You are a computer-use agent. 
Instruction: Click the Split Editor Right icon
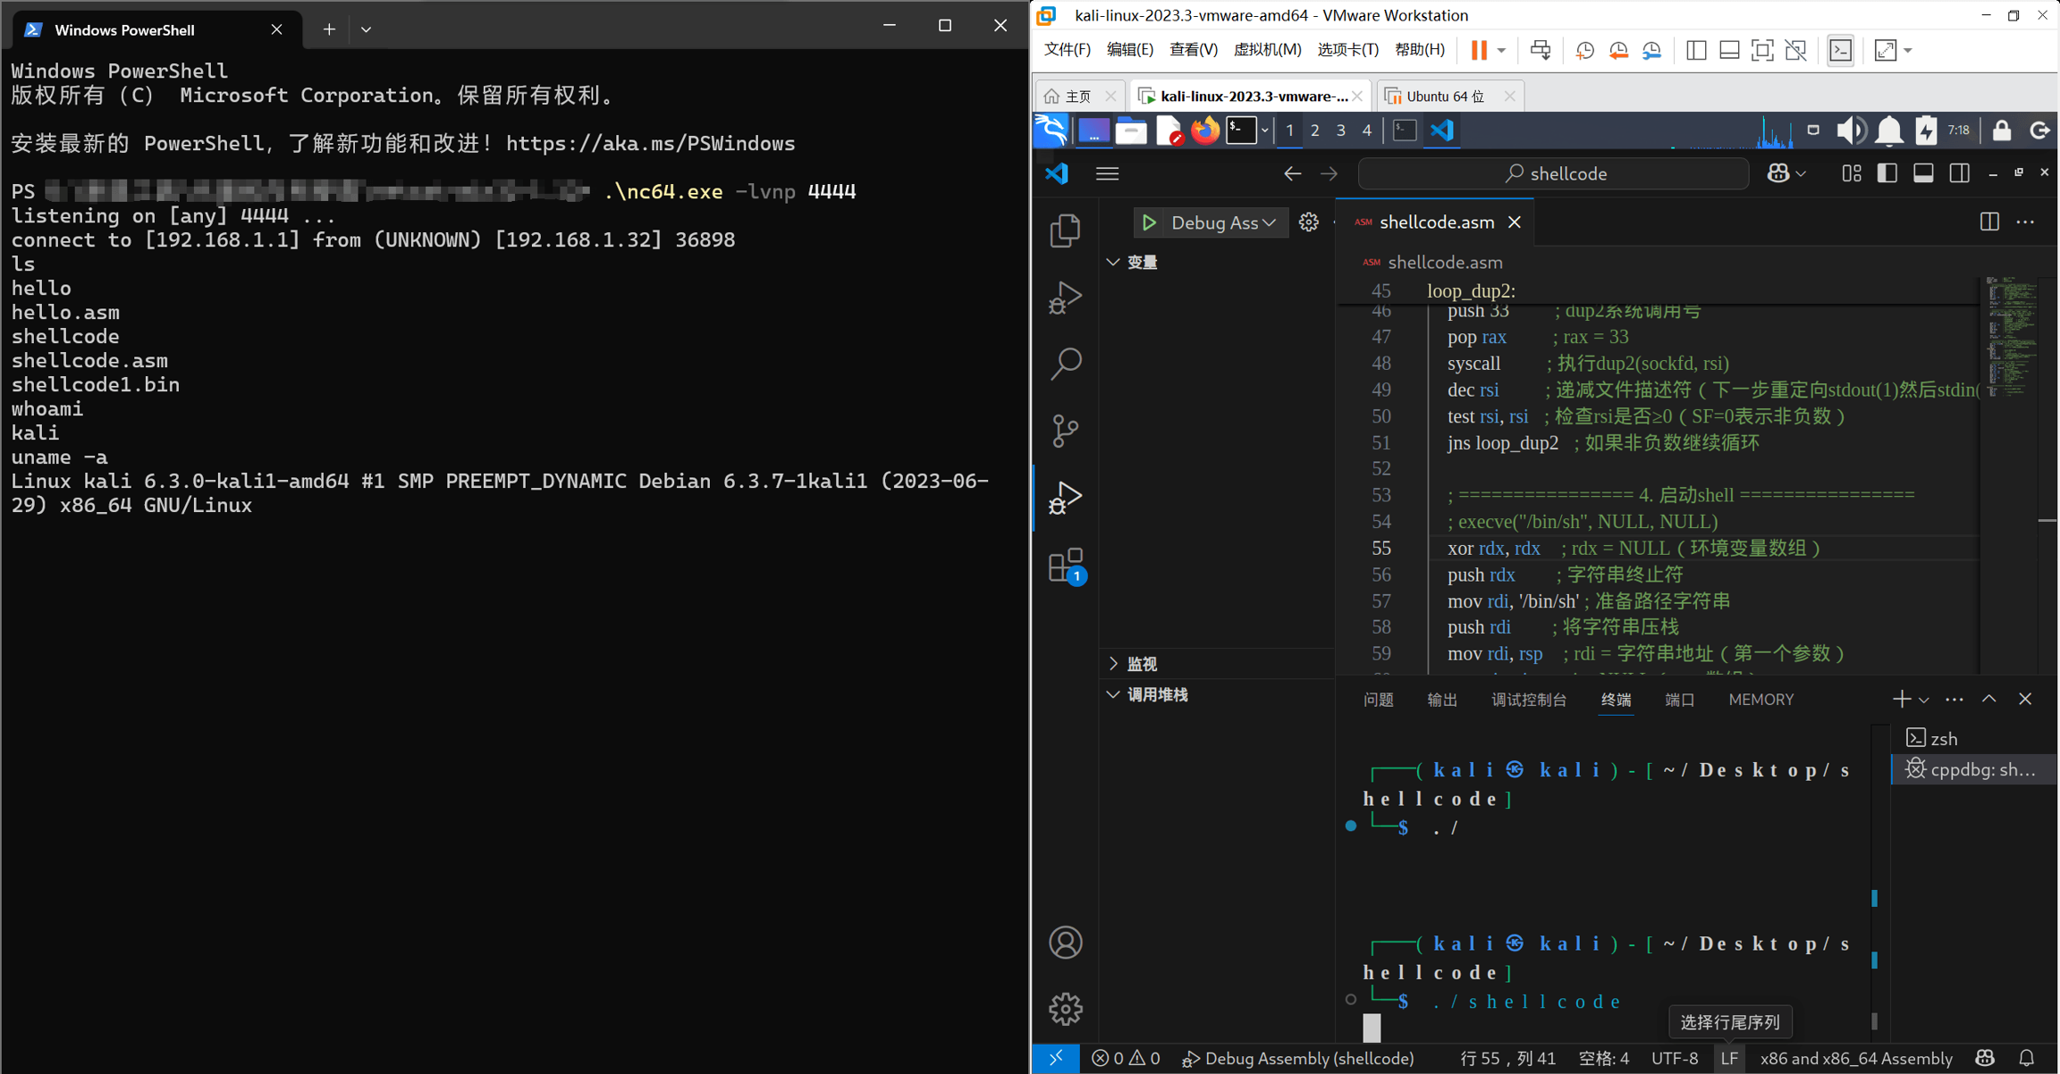coord(1988,222)
